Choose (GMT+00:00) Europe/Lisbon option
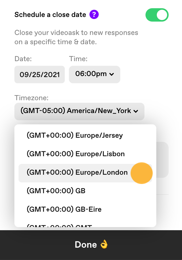This screenshot has width=182, height=260. click(x=85, y=154)
